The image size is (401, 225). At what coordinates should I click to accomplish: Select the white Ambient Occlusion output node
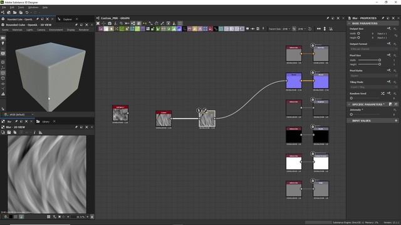pyautogui.click(x=321, y=162)
